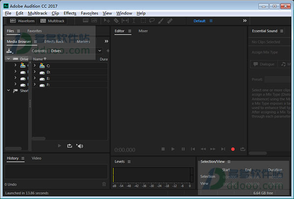Select the Lasso Selection tool
The width and height of the screenshot is (294, 199).
pos(152,21)
